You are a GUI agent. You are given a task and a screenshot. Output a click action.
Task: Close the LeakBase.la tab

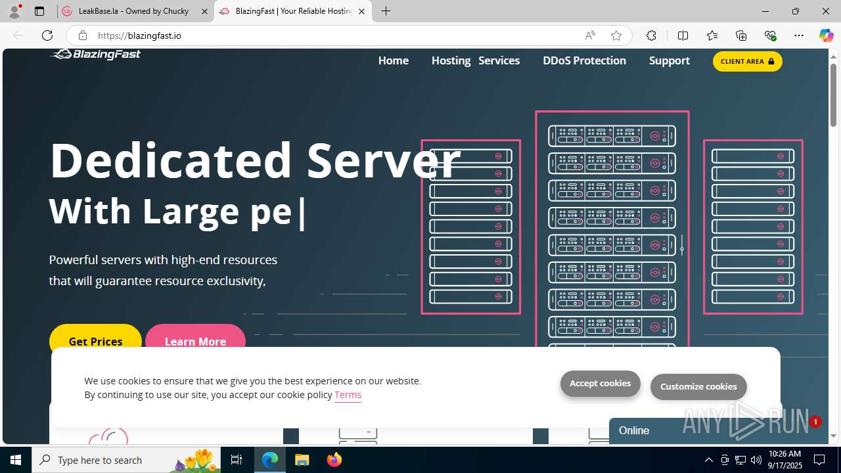coord(205,11)
